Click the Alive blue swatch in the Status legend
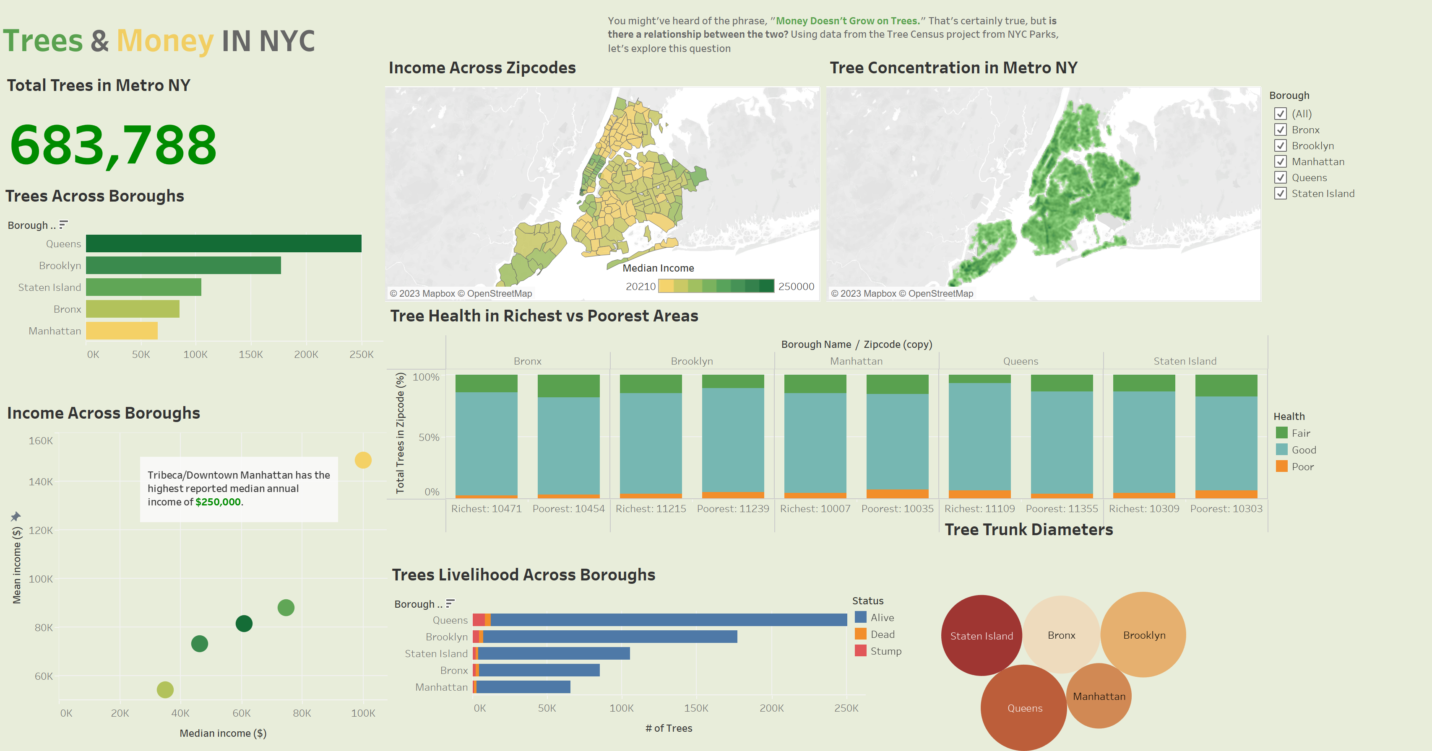The width and height of the screenshot is (1432, 751). coord(861,617)
